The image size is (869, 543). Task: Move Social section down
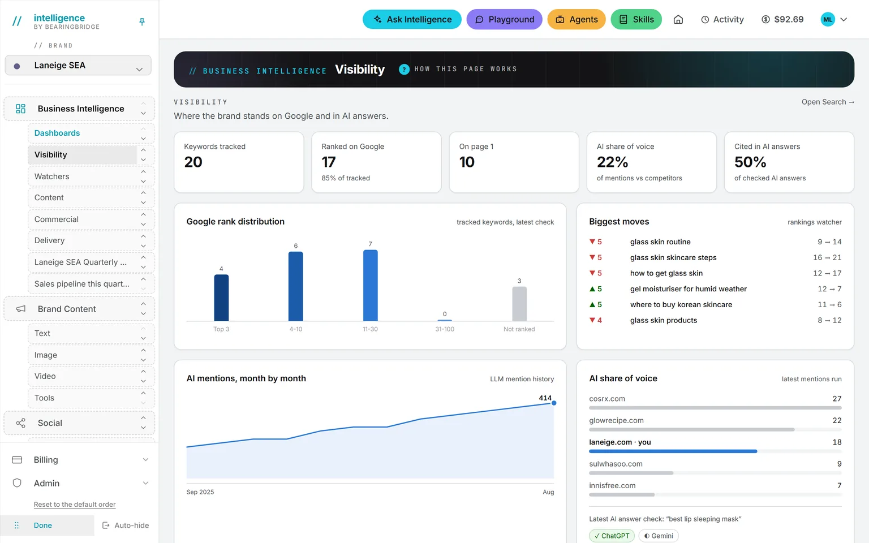pyautogui.click(x=143, y=428)
